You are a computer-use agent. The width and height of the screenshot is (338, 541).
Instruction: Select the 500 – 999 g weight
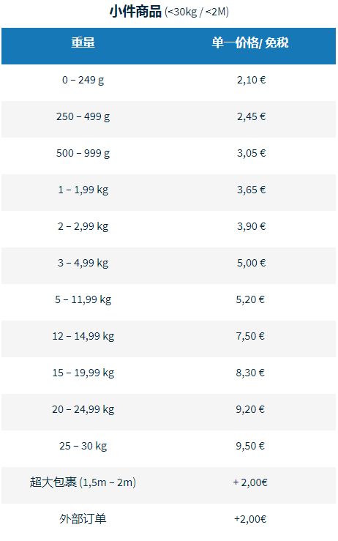click(83, 153)
